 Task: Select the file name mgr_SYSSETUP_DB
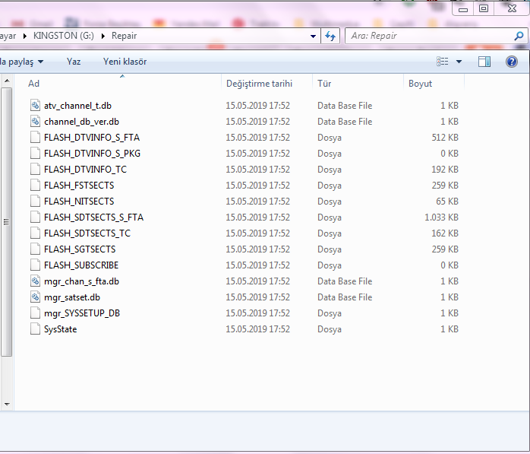[82, 313]
